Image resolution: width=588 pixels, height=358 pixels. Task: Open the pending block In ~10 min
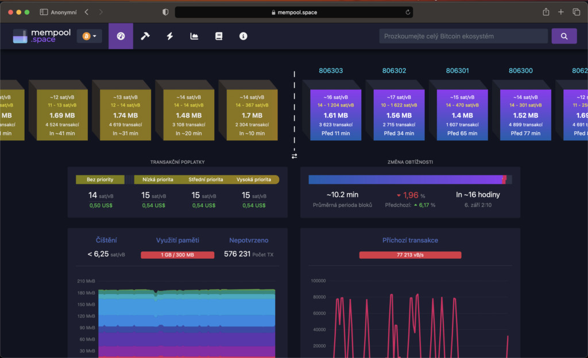pyautogui.click(x=252, y=115)
